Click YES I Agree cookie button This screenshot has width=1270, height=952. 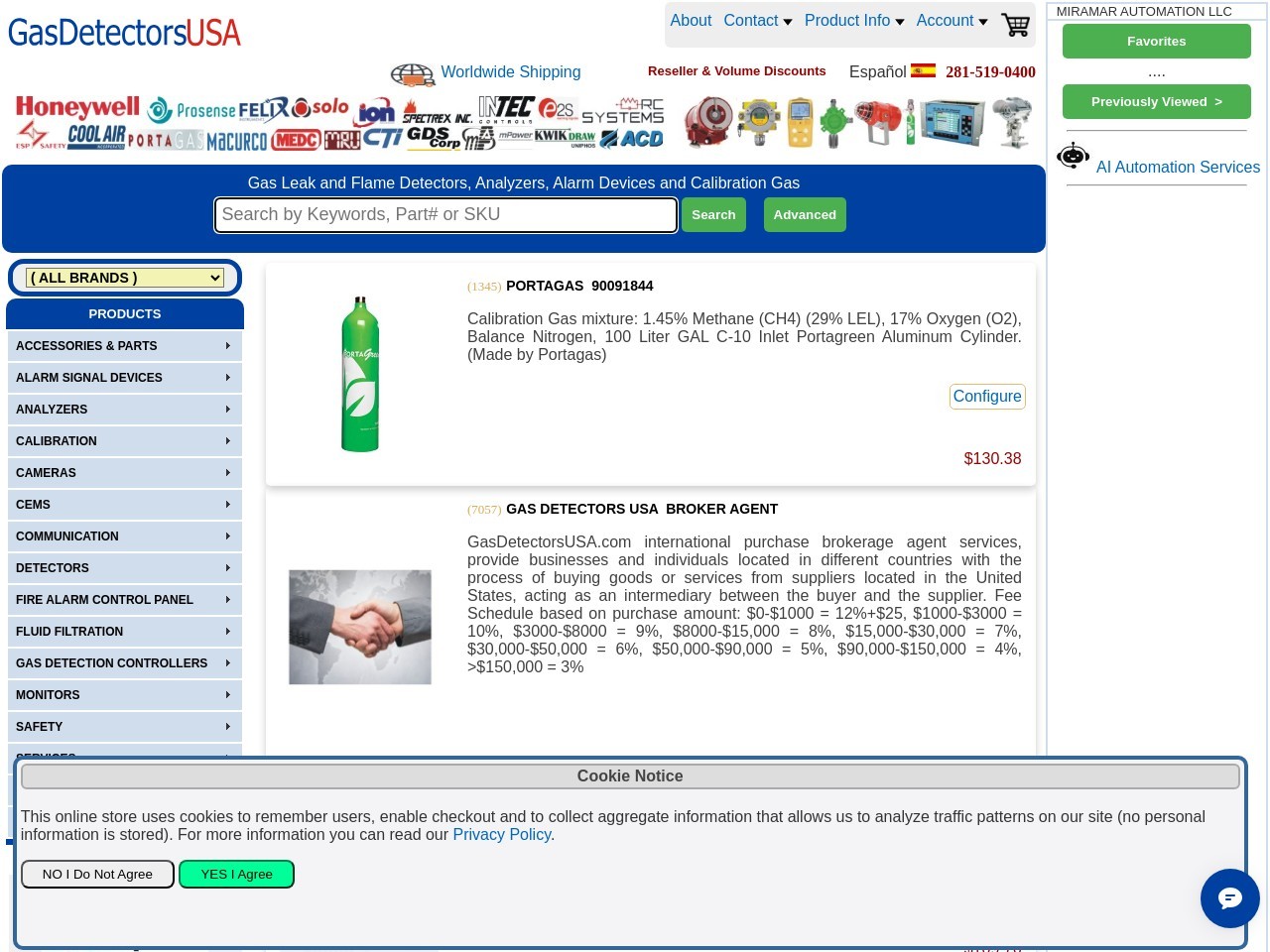pos(236,874)
